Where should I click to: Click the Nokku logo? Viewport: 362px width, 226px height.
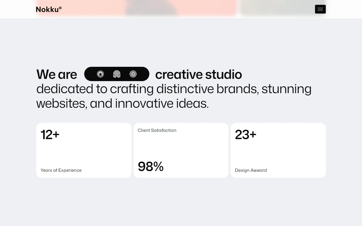(x=49, y=9)
